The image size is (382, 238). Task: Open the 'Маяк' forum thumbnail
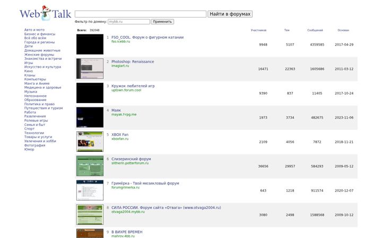tap(90, 117)
